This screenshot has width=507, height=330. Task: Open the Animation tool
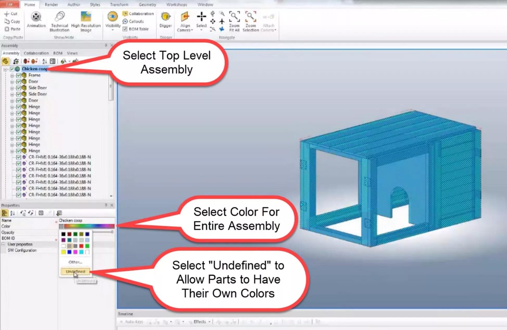click(36, 20)
